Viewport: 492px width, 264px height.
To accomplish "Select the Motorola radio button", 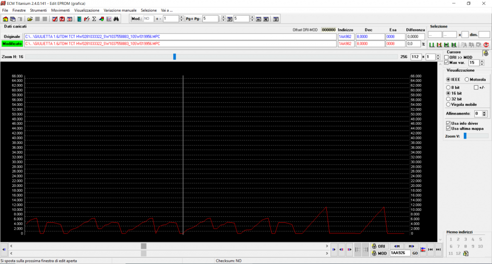I will tap(466, 79).
